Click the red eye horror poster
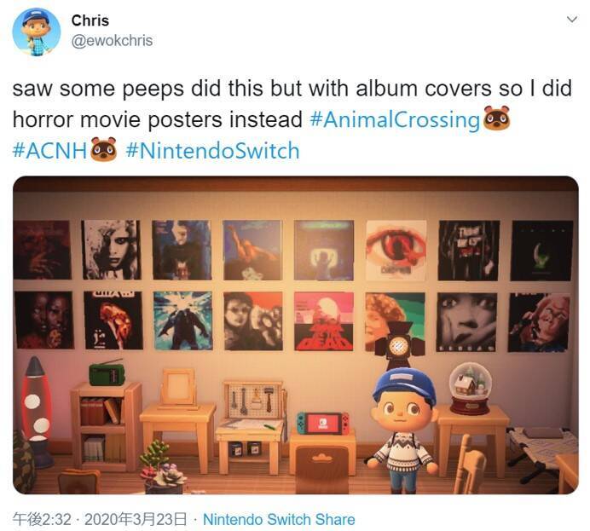 396,251
